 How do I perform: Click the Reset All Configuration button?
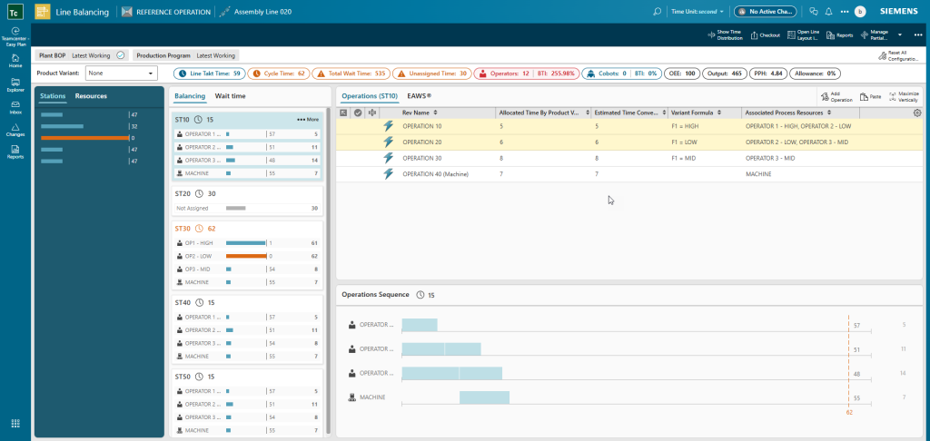(898, 55)
